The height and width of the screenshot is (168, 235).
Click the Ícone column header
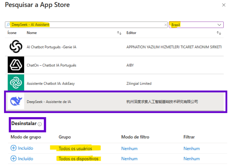click(12, 33)
